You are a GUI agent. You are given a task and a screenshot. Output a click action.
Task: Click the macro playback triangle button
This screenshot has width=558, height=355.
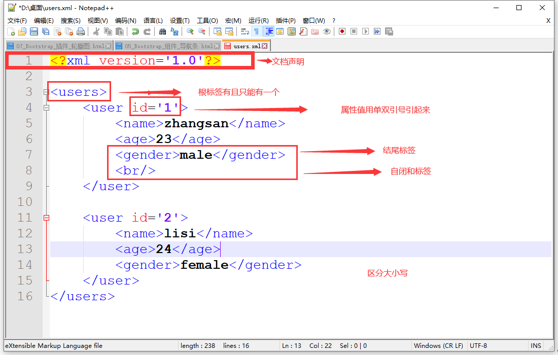[x=365, y=31]
